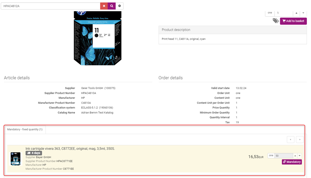
Task: Click the magnifier search button
Action: (112, 6)
